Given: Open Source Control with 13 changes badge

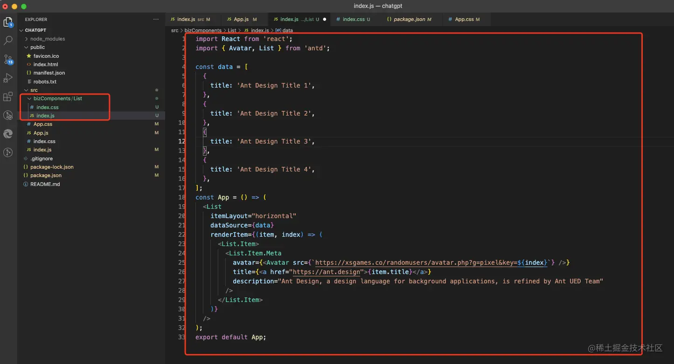Looking at the screenshot, I should [x=8, y=60].
